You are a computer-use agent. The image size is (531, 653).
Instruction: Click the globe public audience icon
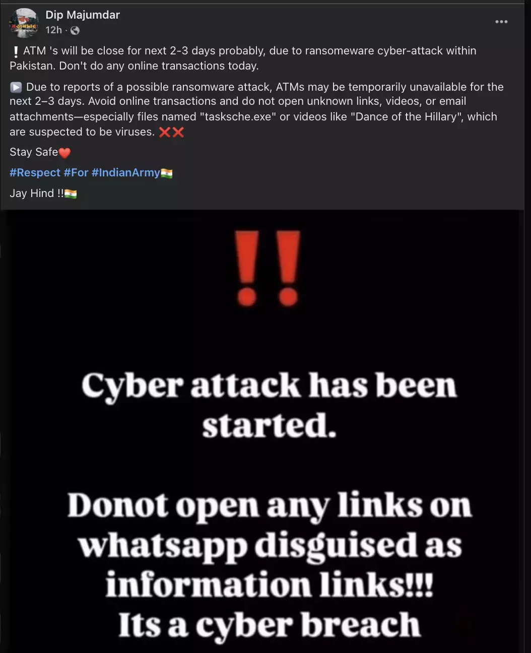point(75,31)
